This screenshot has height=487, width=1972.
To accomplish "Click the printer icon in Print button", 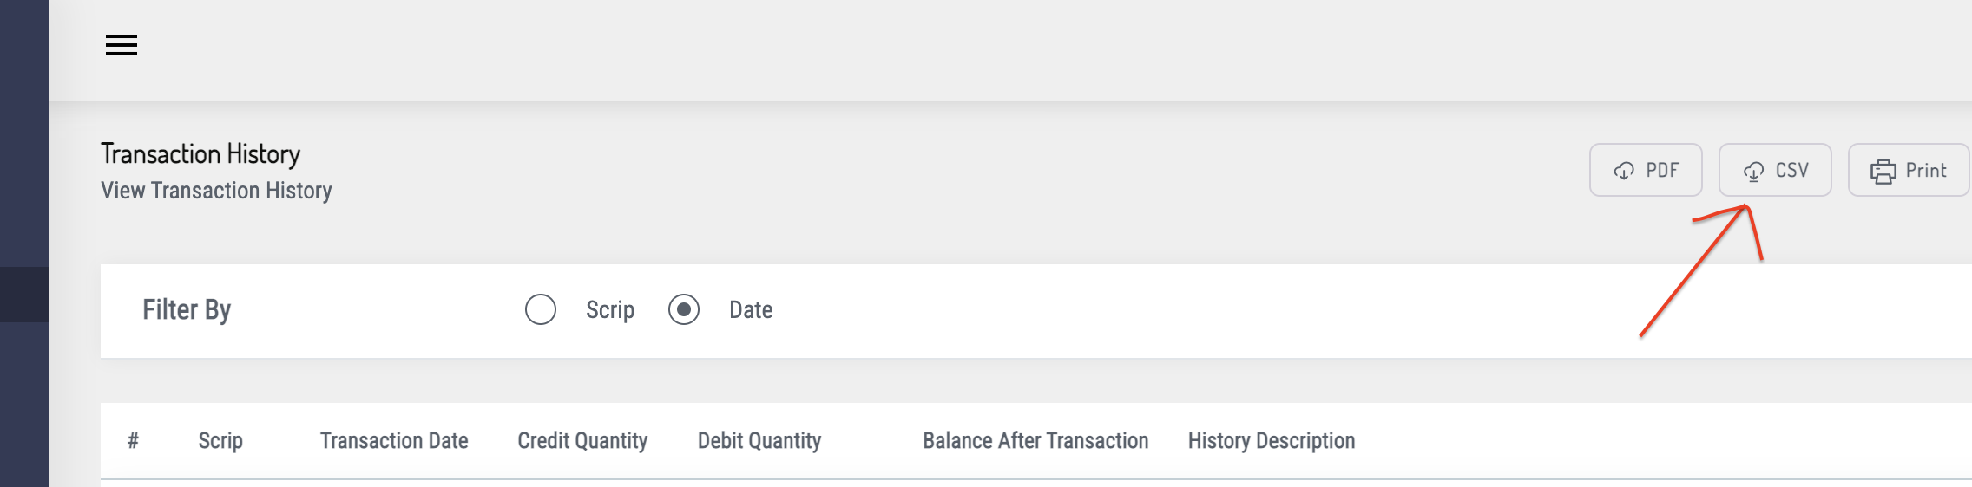I will pyautogui.click(x=1883, y=172).
